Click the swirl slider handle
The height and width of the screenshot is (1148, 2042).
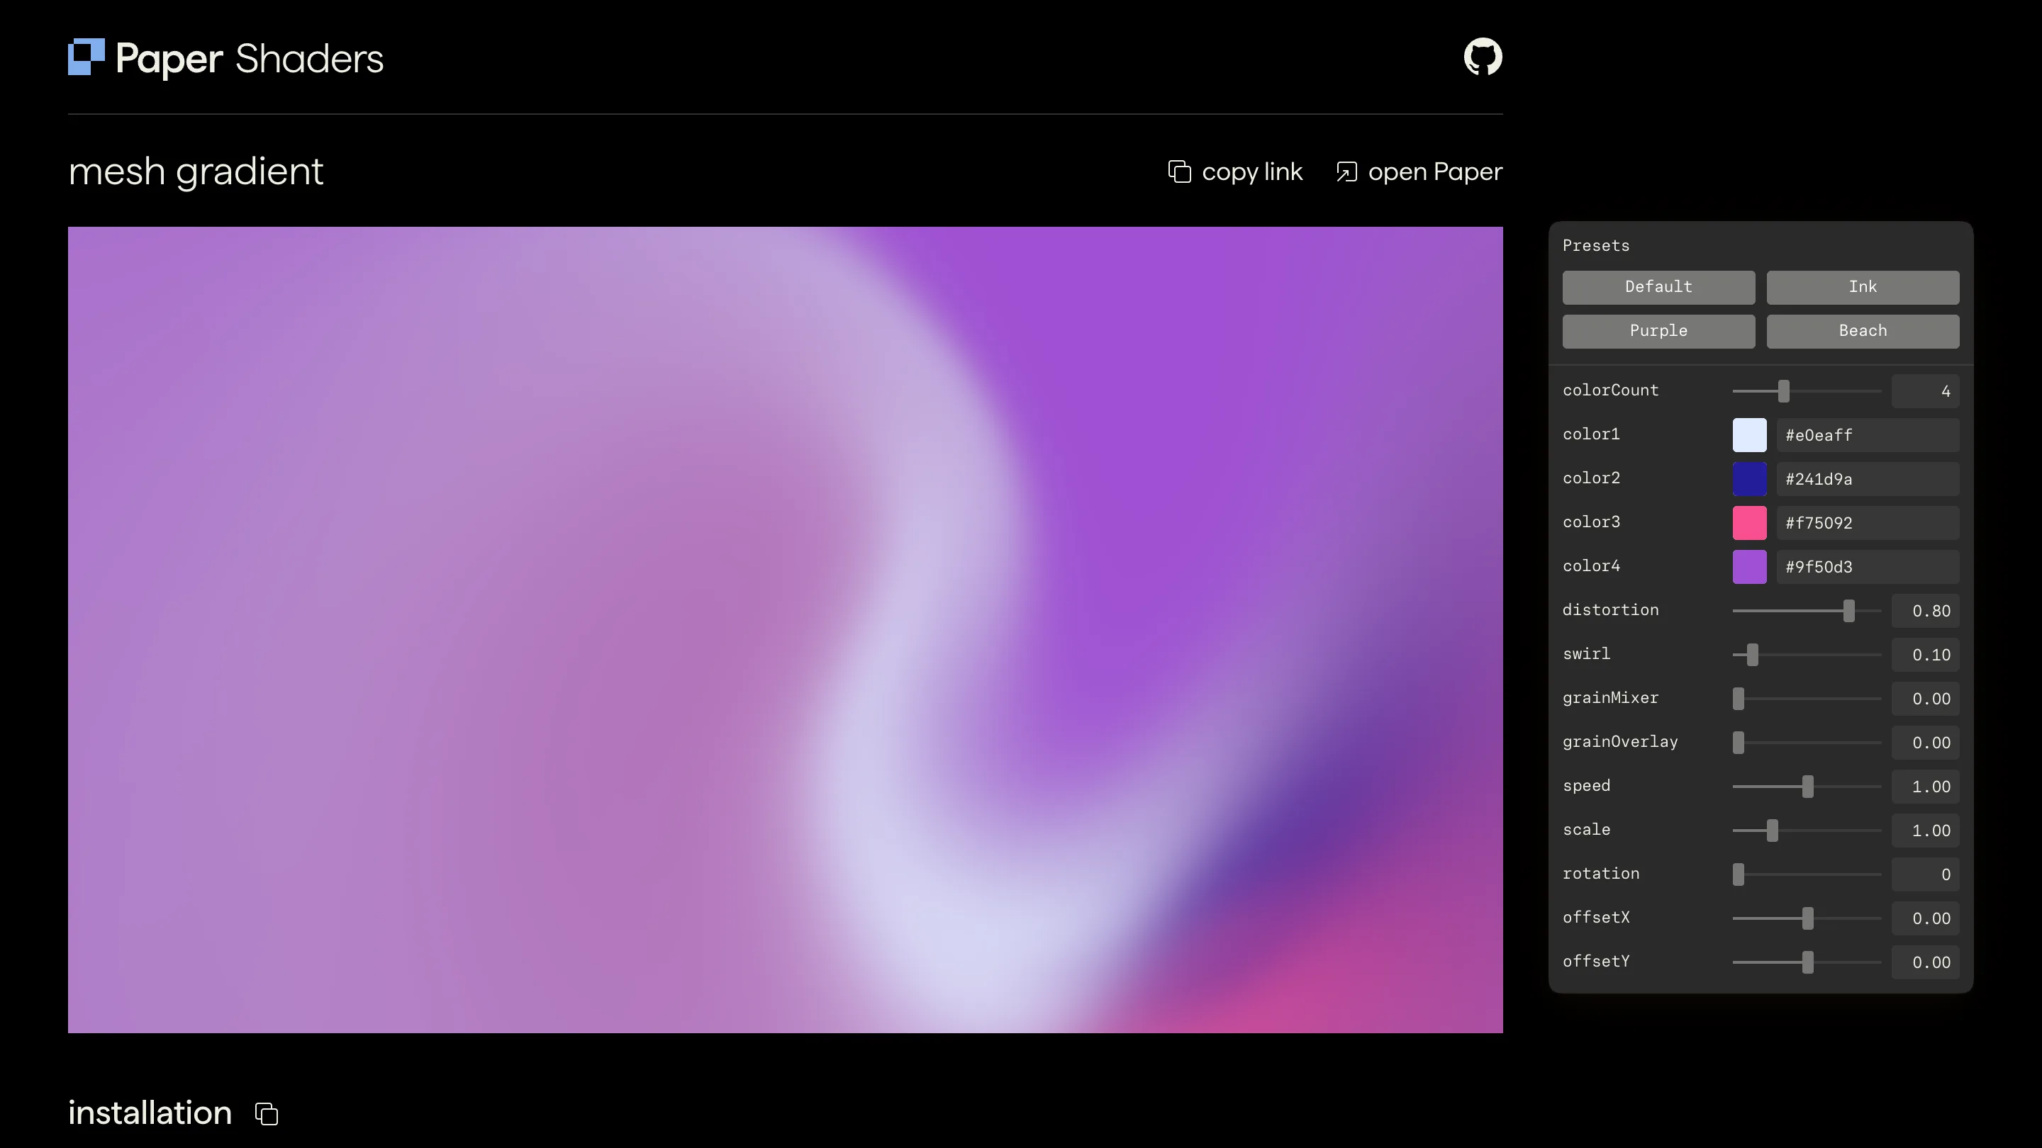1753,654
